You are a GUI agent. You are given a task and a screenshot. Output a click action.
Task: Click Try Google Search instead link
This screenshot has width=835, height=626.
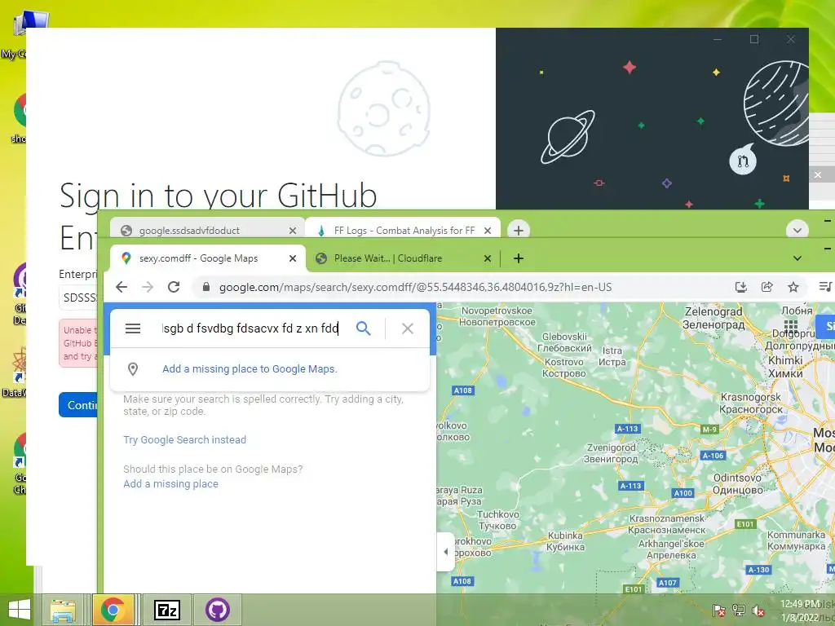(x=185, y=439)
